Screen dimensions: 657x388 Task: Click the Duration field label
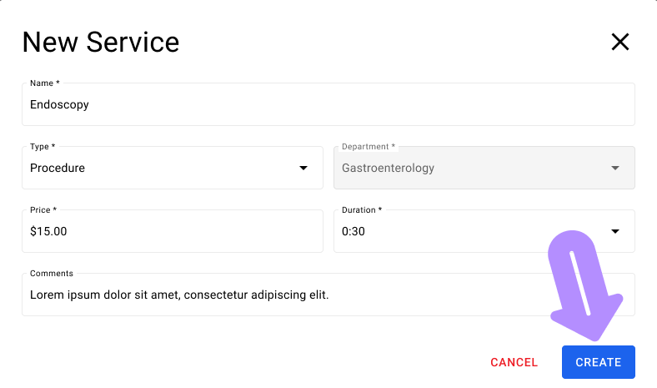[362, 210]
